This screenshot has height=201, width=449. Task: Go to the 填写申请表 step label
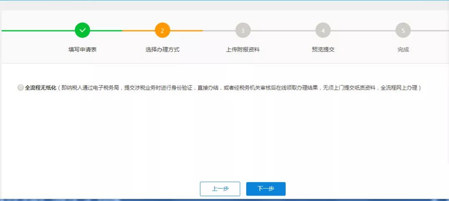[x=82, y=49]
